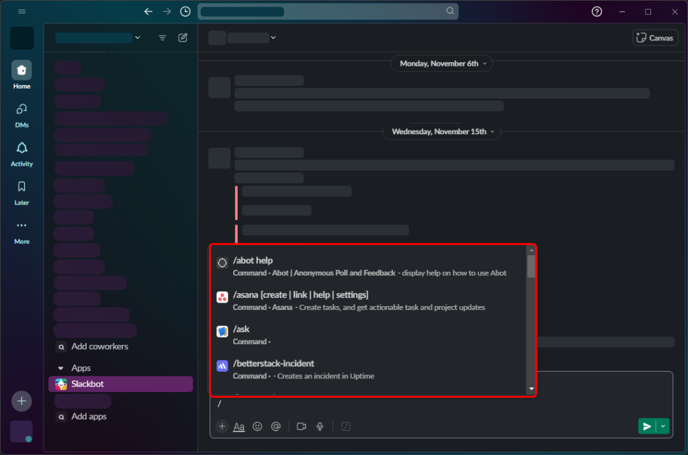688x455 pixels.
Task: Open the send options dropdown arrow
Action: [663, 426]
